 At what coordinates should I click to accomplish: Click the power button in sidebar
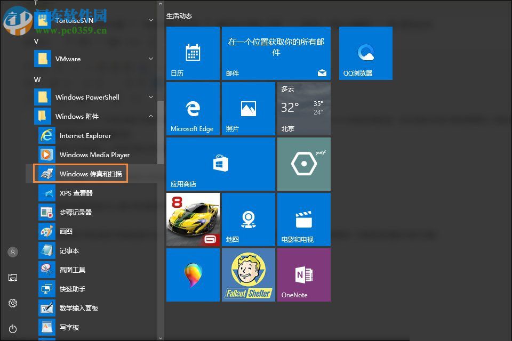click(13, 329)
